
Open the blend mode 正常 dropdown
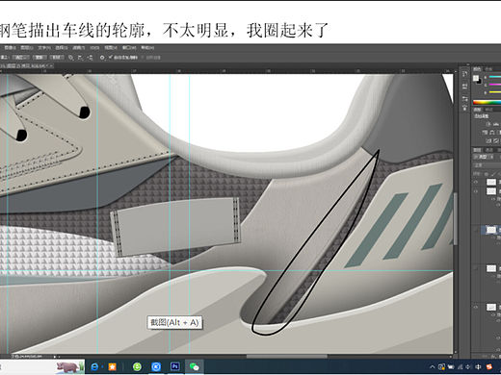point(488,165)
